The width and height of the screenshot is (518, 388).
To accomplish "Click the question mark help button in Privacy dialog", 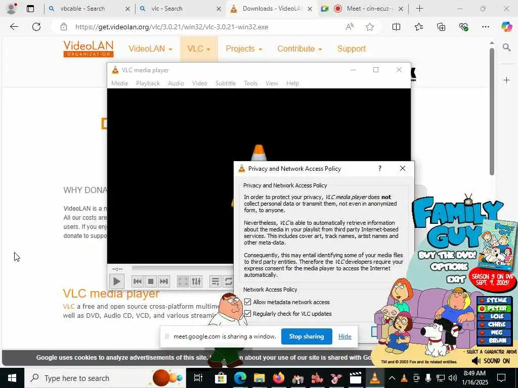I will point(379,169).
